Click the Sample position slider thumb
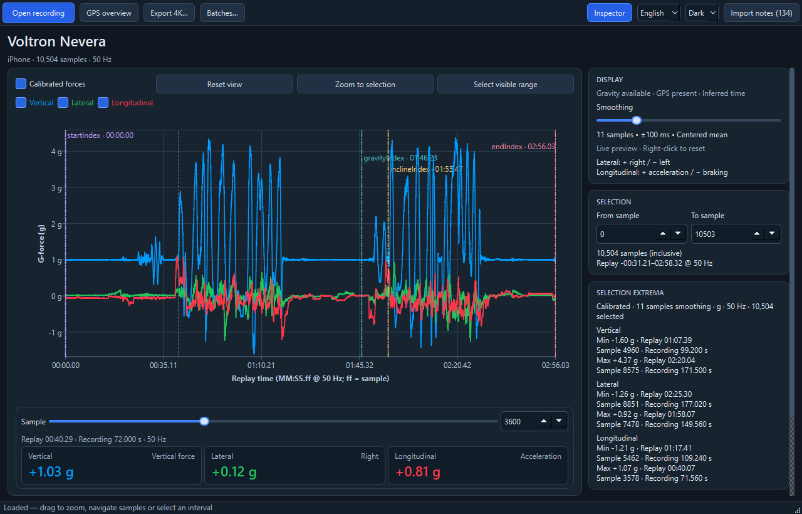The width and height of the screenshot is (802, 514). 204,421
